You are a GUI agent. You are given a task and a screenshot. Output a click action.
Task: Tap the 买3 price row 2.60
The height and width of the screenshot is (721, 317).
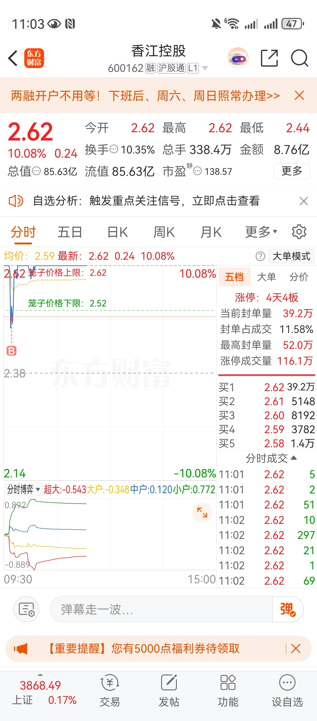pyautogui.click(x=266, y=415)
